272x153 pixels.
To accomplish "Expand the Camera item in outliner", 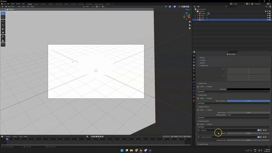I will 198,13.
